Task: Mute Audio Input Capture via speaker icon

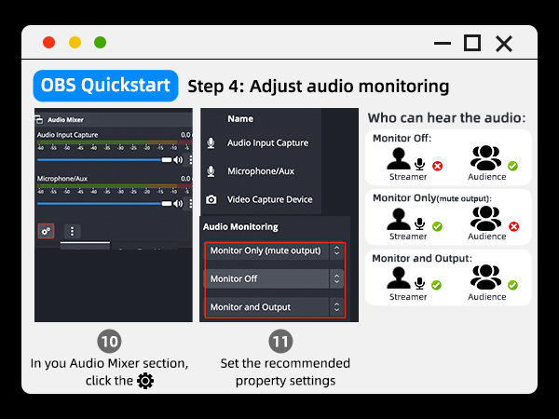Action: point(178,159)
